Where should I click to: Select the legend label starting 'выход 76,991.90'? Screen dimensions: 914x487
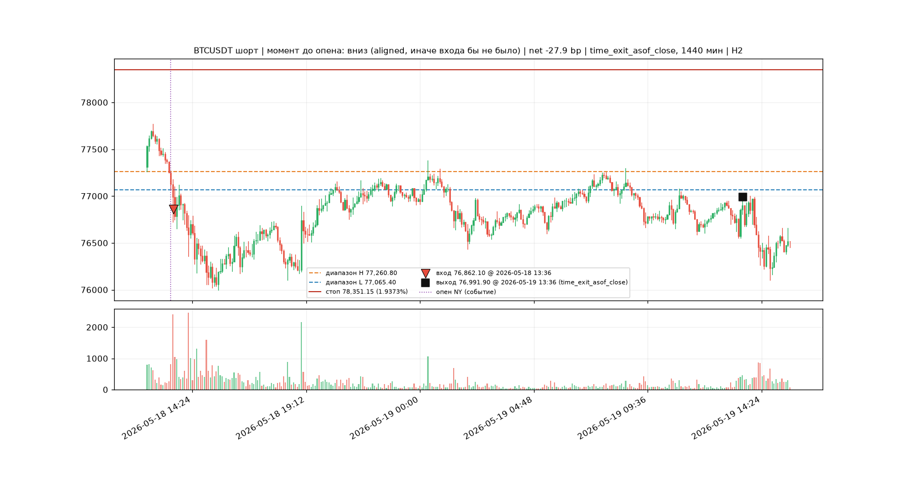(532, 282)
